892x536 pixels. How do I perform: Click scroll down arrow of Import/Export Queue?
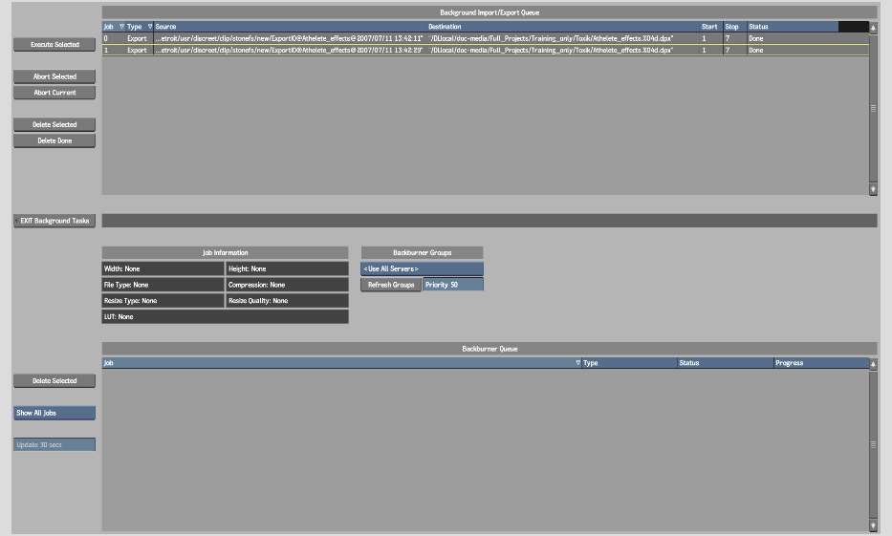click(x=872, y=189)
